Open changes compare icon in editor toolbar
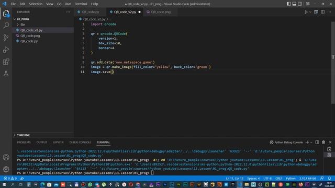This screenshot has width=335, height=188. (316, 12)
